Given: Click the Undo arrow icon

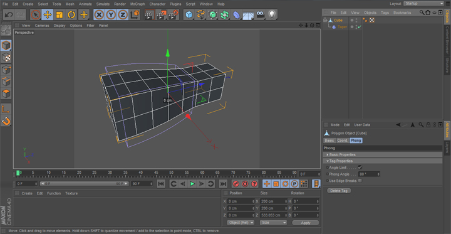Looking at the screenshot, I should click(9, 14).
